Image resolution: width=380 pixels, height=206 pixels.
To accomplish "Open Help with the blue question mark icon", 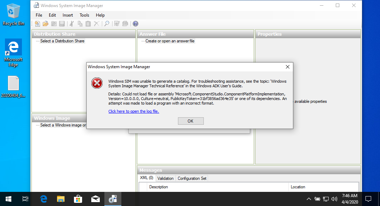I will [136, 24].
